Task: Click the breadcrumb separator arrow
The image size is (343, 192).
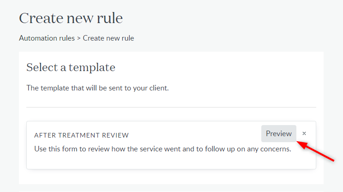Action: point(79,38)
